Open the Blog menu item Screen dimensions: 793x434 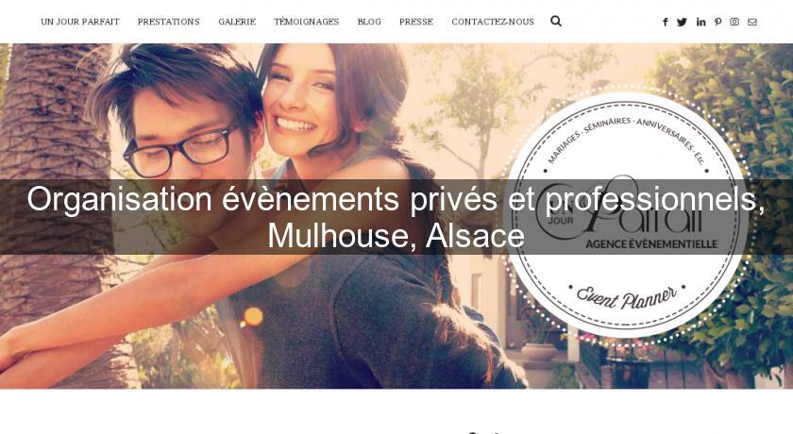coord(369,22)
